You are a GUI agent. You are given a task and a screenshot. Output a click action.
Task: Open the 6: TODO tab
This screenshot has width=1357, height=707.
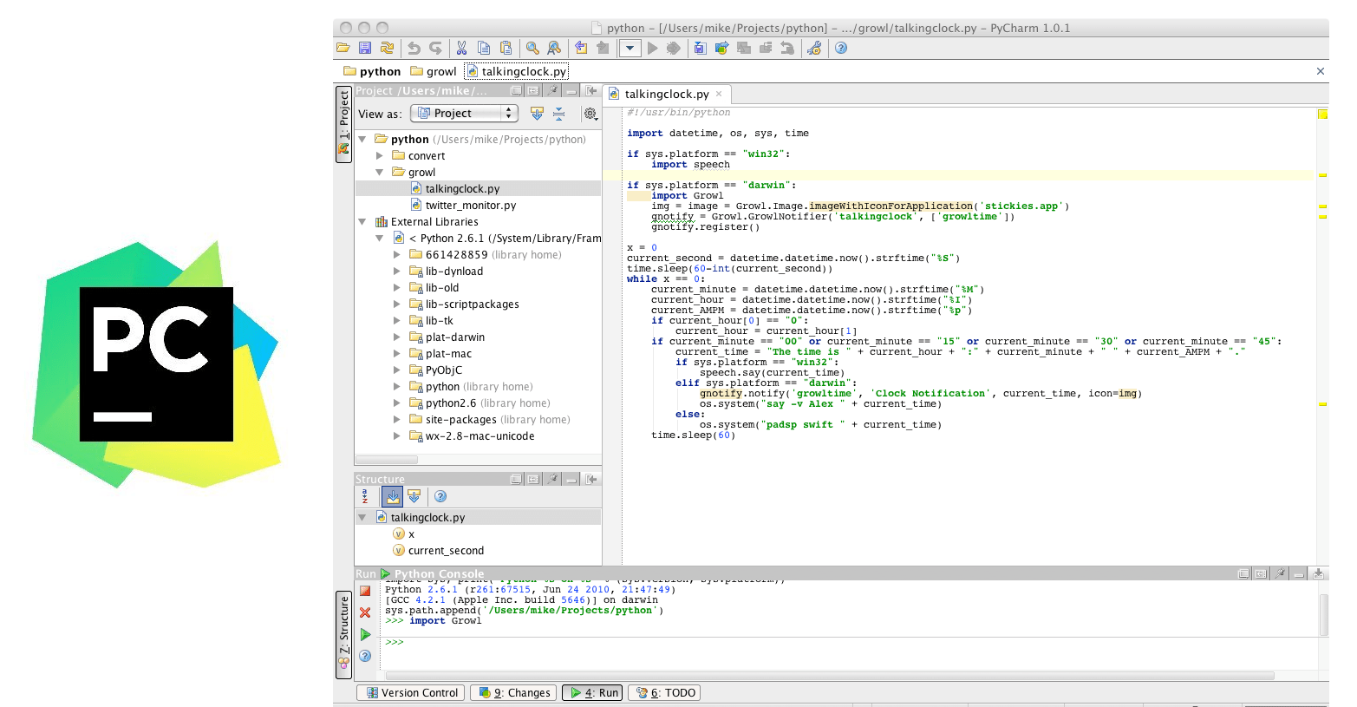point(664,692)
